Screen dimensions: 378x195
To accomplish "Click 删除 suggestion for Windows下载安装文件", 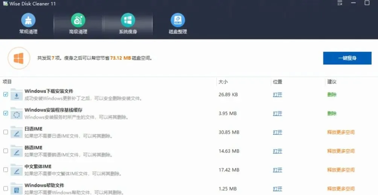I will click(332, 95).
